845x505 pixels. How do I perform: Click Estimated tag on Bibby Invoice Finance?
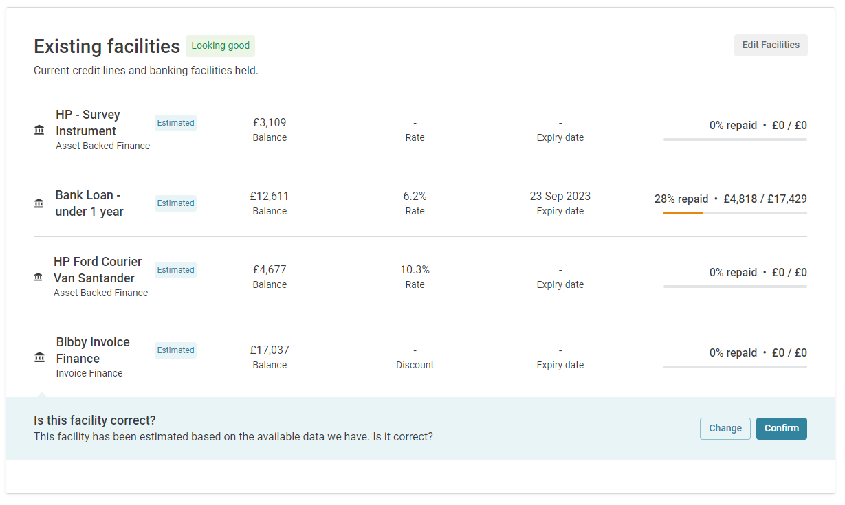(175, 350)
